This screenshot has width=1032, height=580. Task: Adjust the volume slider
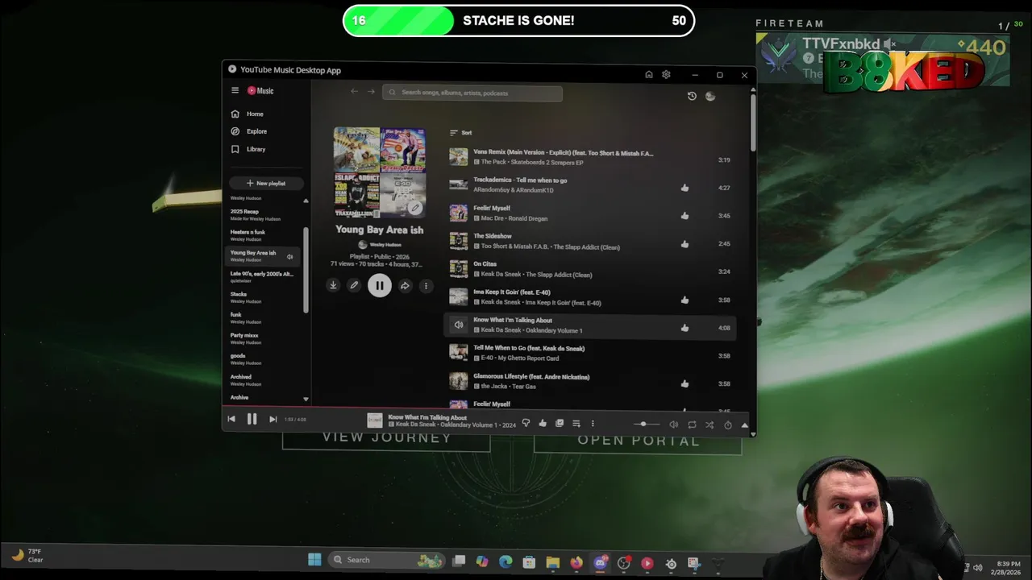point(648,424)
